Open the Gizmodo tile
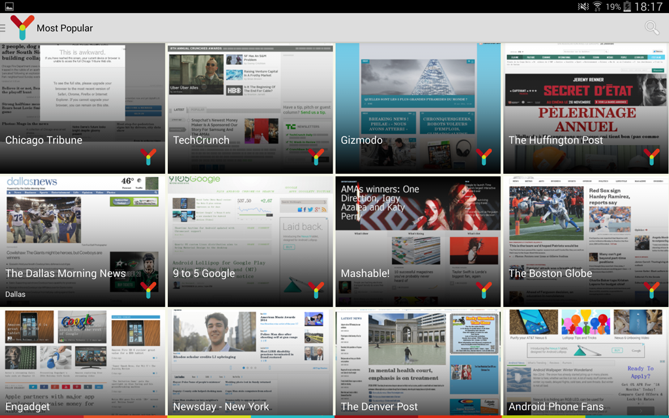 417,108
